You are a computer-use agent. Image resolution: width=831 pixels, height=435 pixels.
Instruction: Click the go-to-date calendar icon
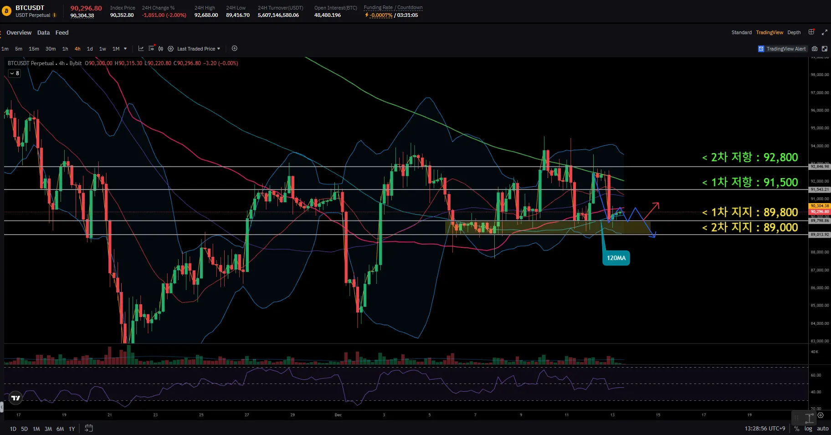pyautogui.click(x=89, y=428)
